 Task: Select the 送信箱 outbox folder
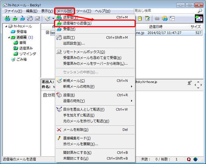pyautogui.click(x=18, y=37)
